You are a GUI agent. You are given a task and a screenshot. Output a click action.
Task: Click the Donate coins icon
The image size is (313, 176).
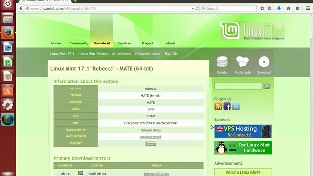tap(222, 62)
